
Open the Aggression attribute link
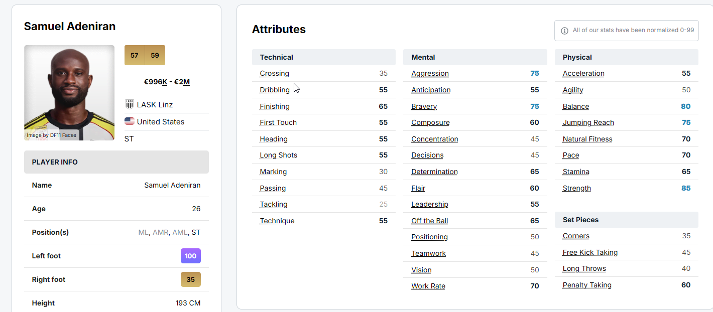pos(430,73)
